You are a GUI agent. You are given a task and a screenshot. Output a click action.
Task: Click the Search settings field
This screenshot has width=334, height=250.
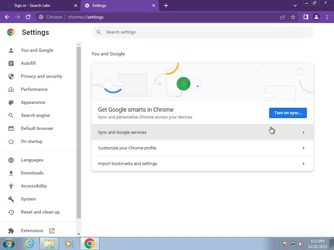(x=202, y=32)
